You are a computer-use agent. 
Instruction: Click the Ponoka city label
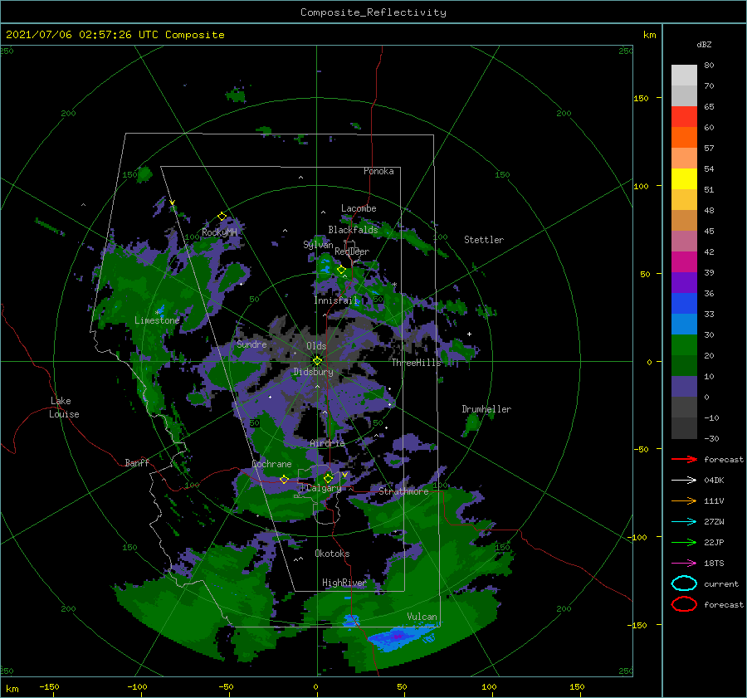tap(378, 171)
